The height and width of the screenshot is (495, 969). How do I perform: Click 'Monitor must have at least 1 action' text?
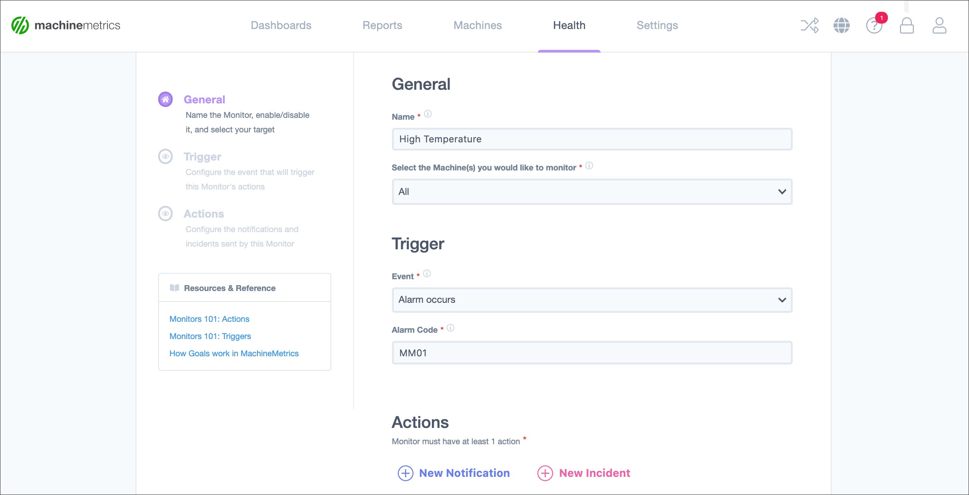[455, 442]
